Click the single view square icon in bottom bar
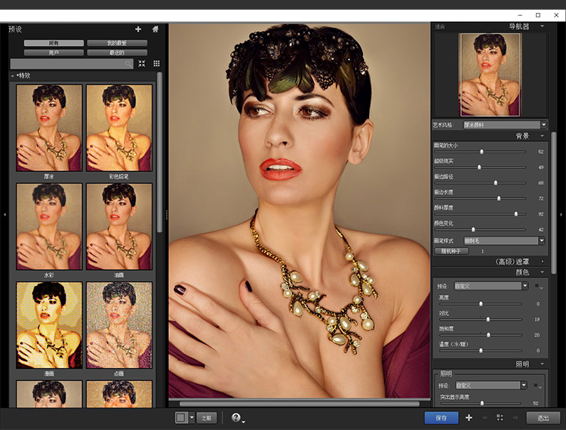The height and width of the screenshot is (430, 566). [x=181, y=418]
